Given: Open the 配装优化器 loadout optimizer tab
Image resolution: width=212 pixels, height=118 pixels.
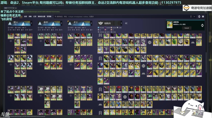Looking at the screenshot, I should [x=42, y=16].
